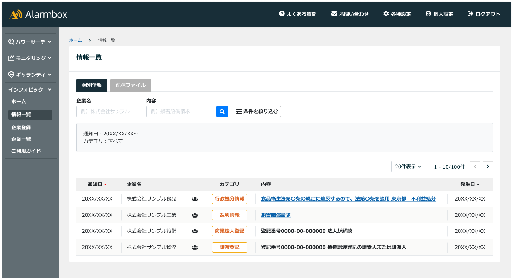Click ログアウト to sign out
513x278 pixels.
pyautogui.click(x=484, y=14)
